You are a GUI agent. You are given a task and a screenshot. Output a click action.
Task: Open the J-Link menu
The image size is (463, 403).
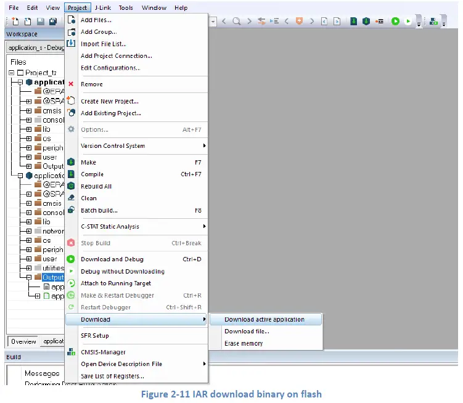point(103,7)
